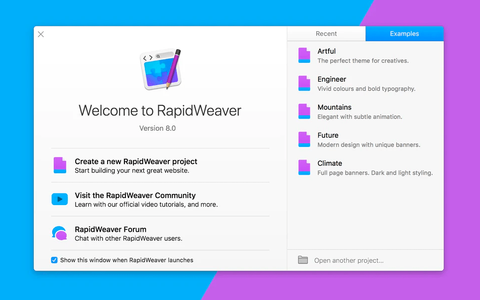Click the Mountains theme icon
The image size is (480, 300).
[x=304, y=111]
